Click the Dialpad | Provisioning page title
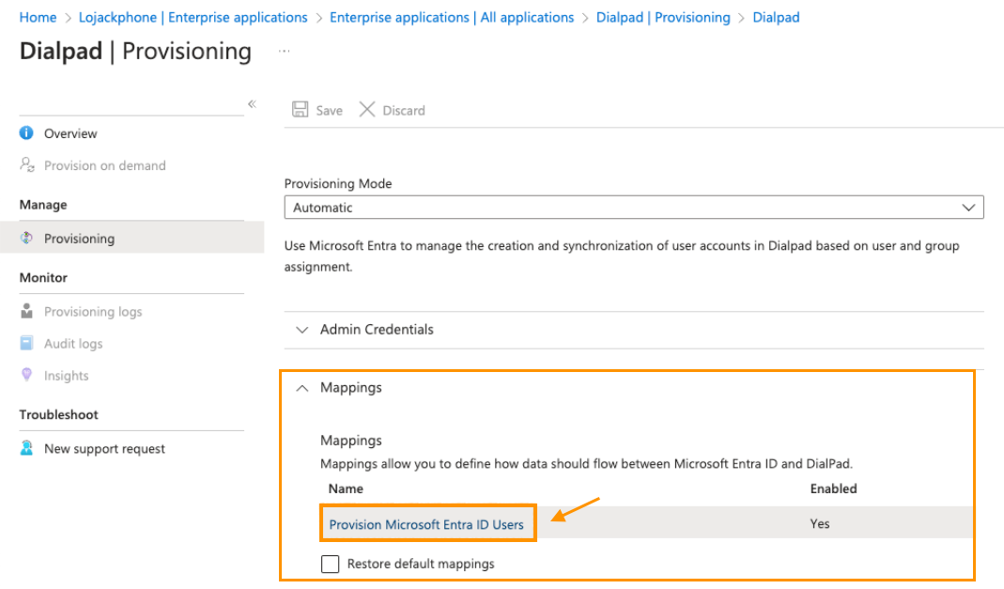 pos(135,52)
